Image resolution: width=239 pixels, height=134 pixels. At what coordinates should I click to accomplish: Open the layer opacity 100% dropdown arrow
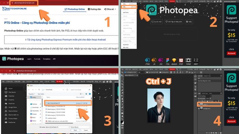tap(210, 98)
